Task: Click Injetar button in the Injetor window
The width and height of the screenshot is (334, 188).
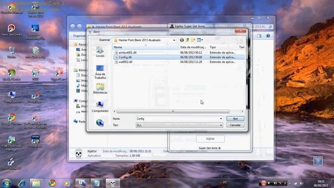Action: click(210, 139)
